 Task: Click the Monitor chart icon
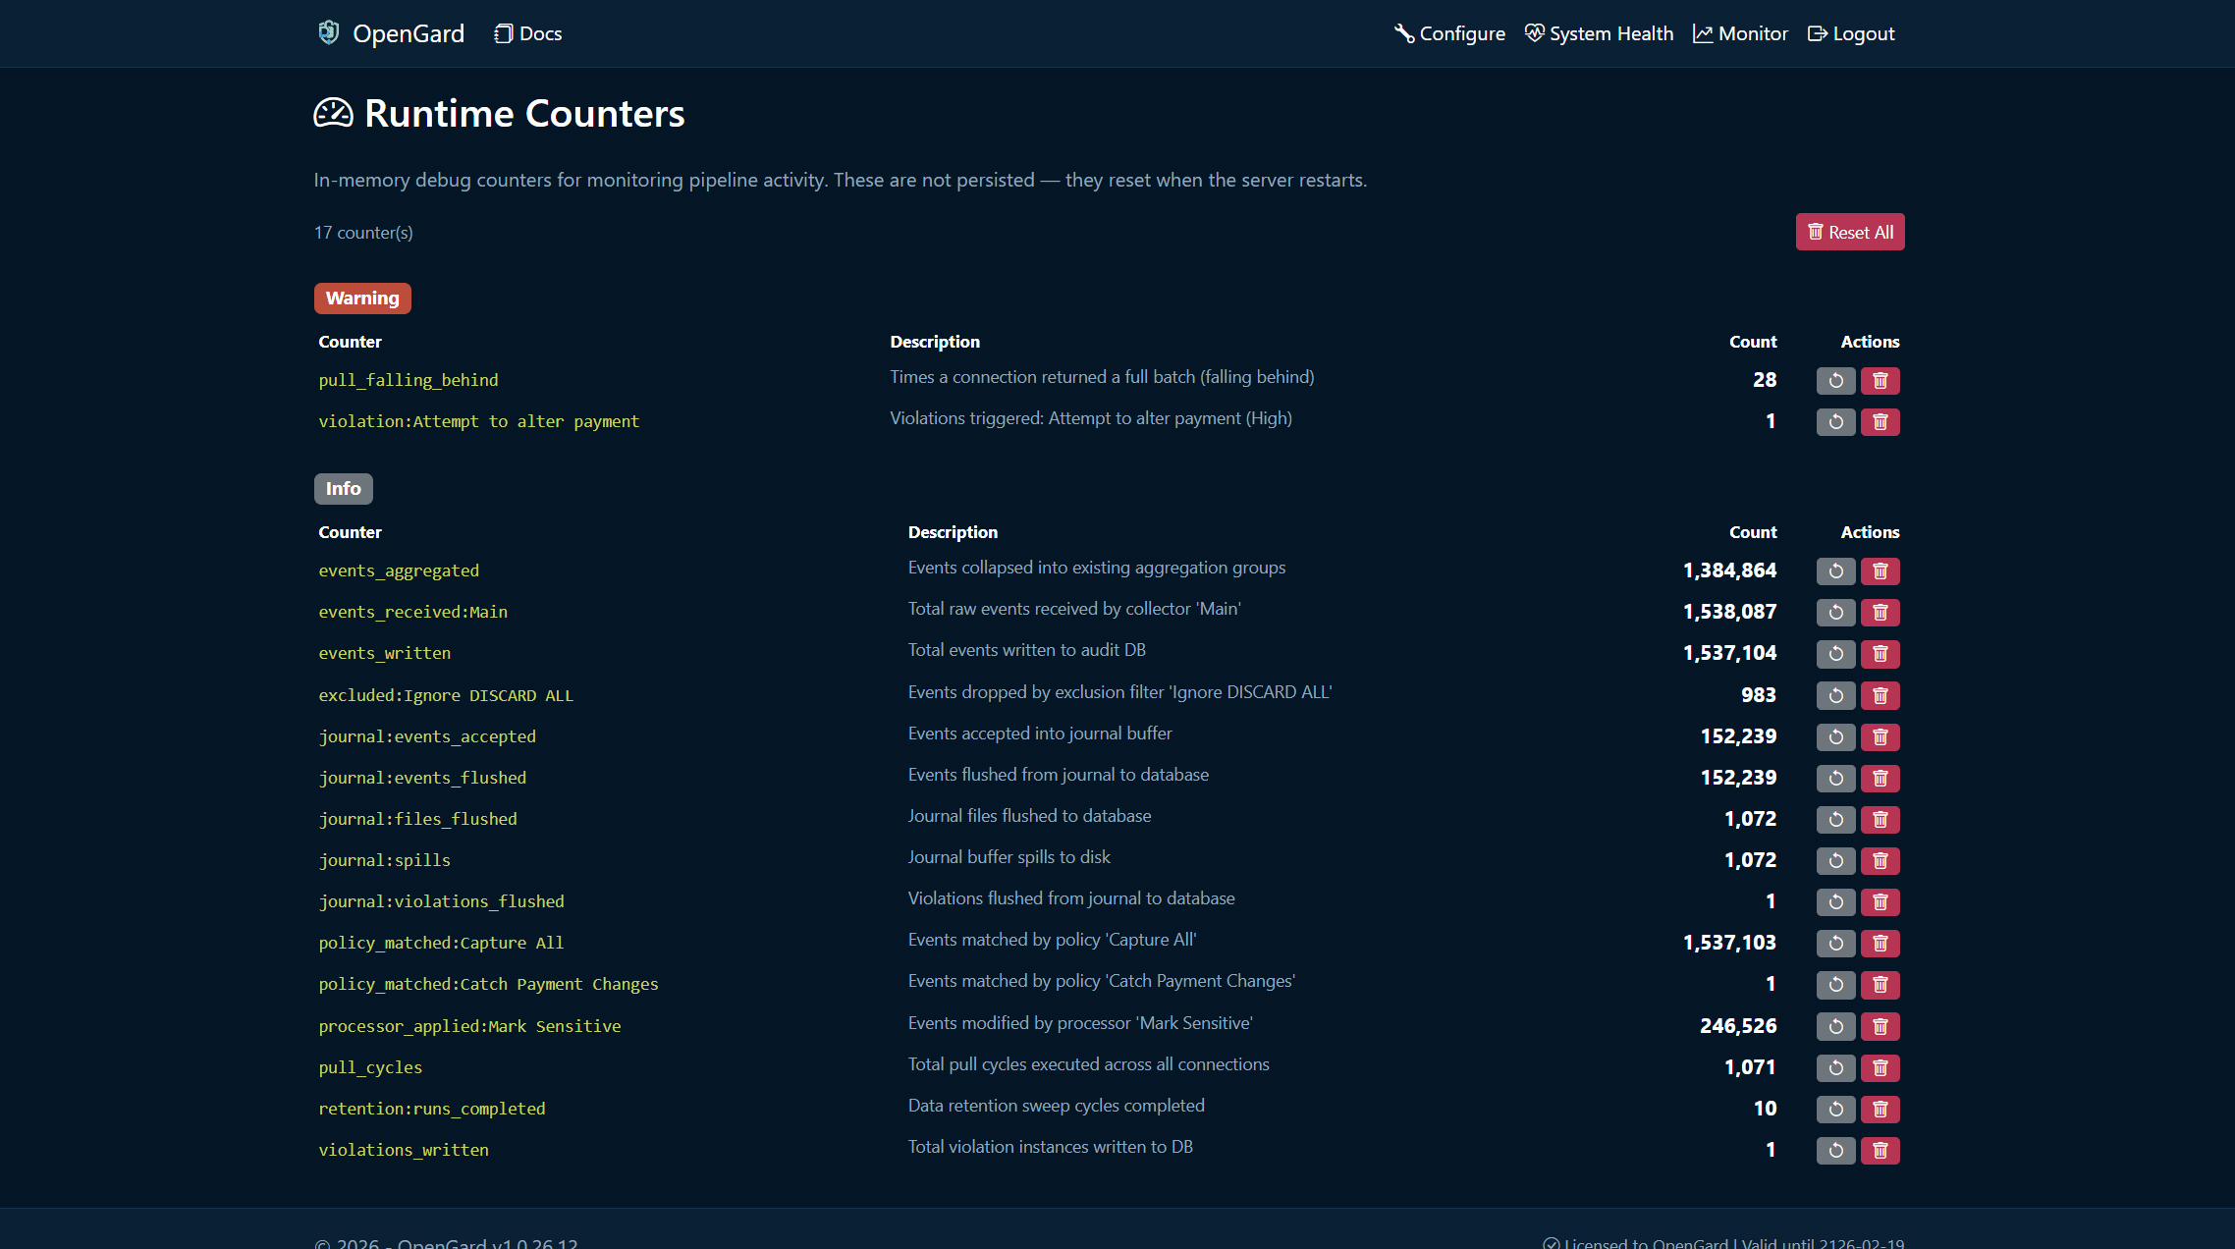(1703, 32)
